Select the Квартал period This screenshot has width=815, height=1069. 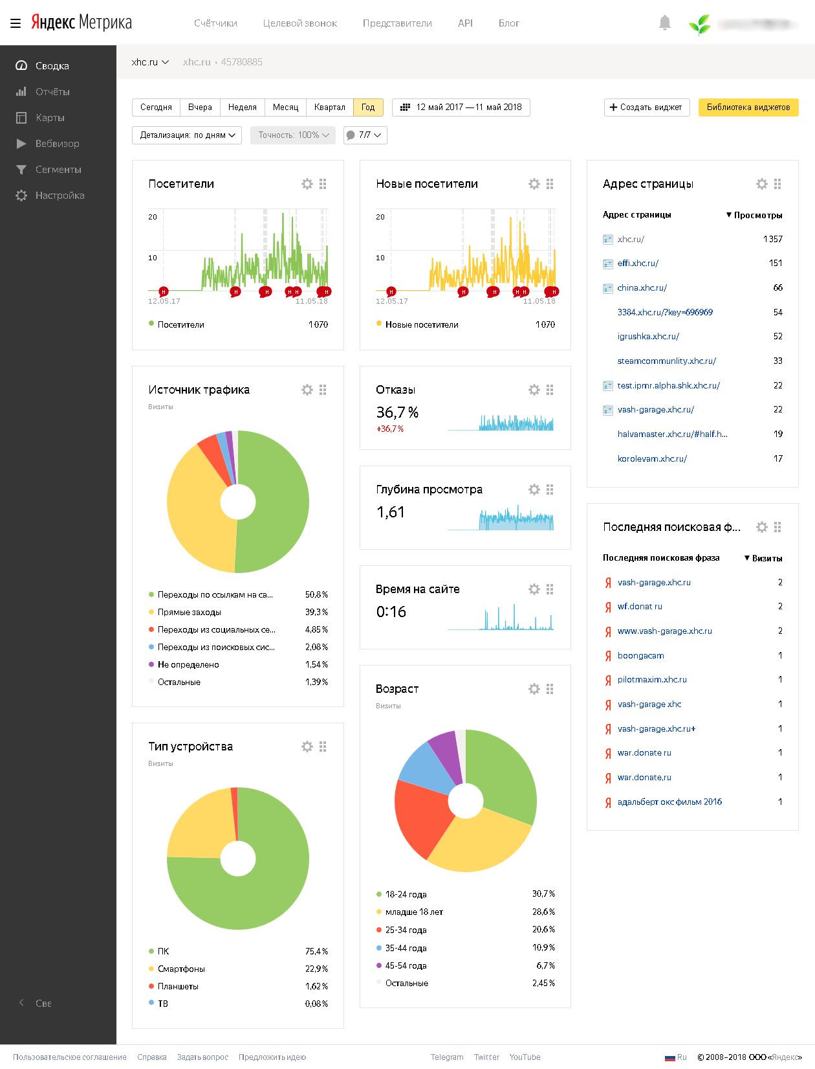tap(330, 107)
